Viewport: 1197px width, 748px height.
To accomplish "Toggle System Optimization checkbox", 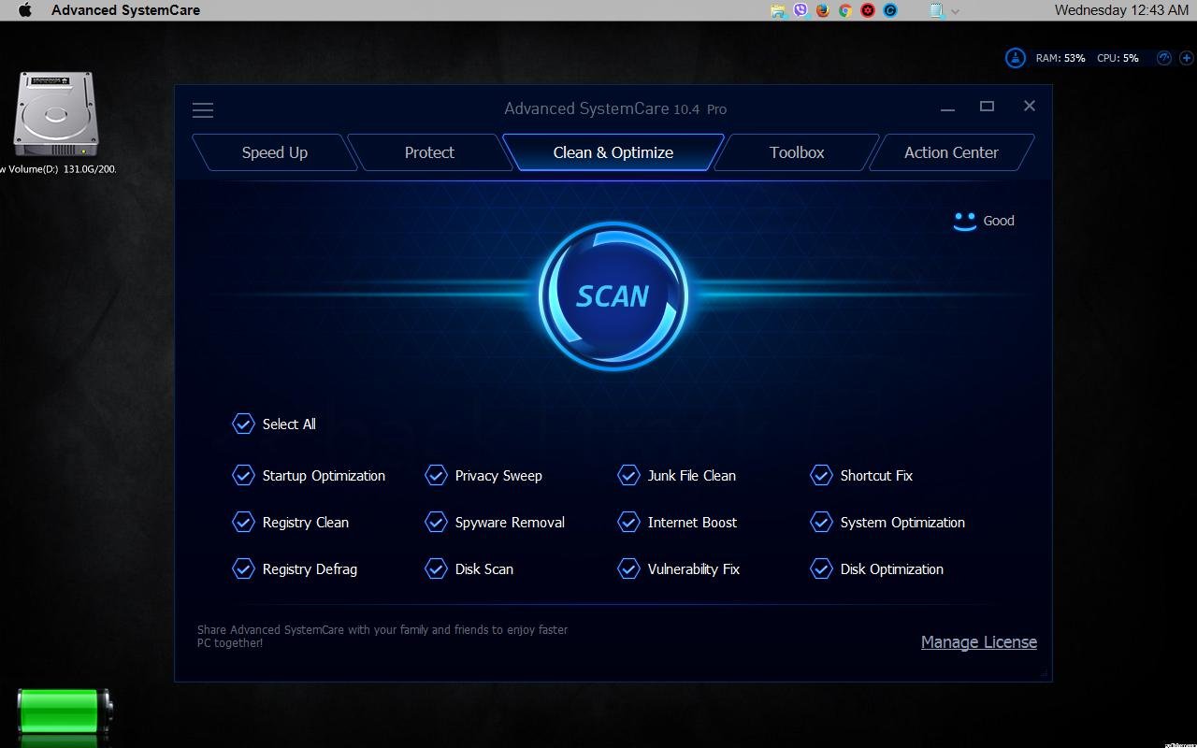I will click(821, 523).
